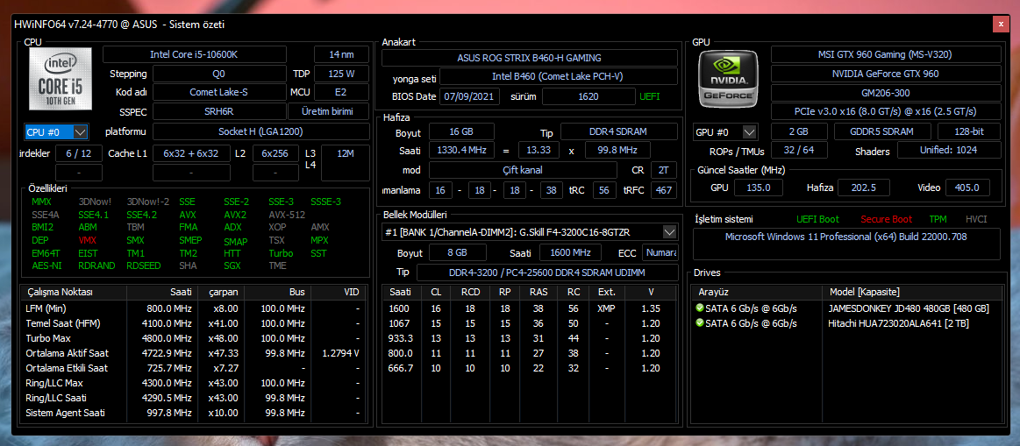The height and width of the screenshot is (446, 1020).
Task: Click the AVX2 feature flag
Action: coord(234,215)
